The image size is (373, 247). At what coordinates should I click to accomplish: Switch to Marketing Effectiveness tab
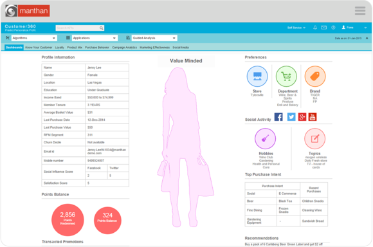[x=154, y=48]
